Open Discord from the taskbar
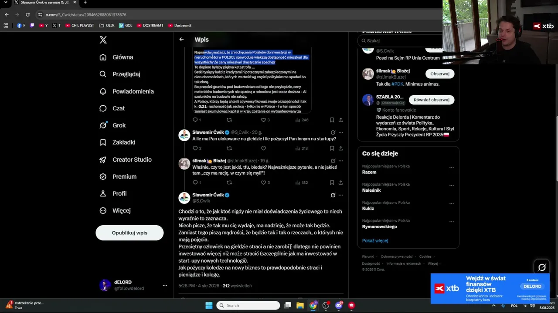This screenshot has width=558, height=313. [x=339, y=305]
